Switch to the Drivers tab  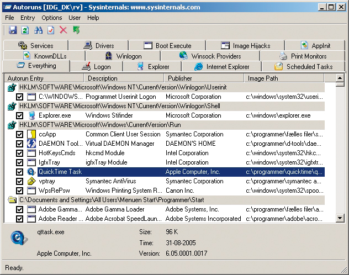(99, 46)
